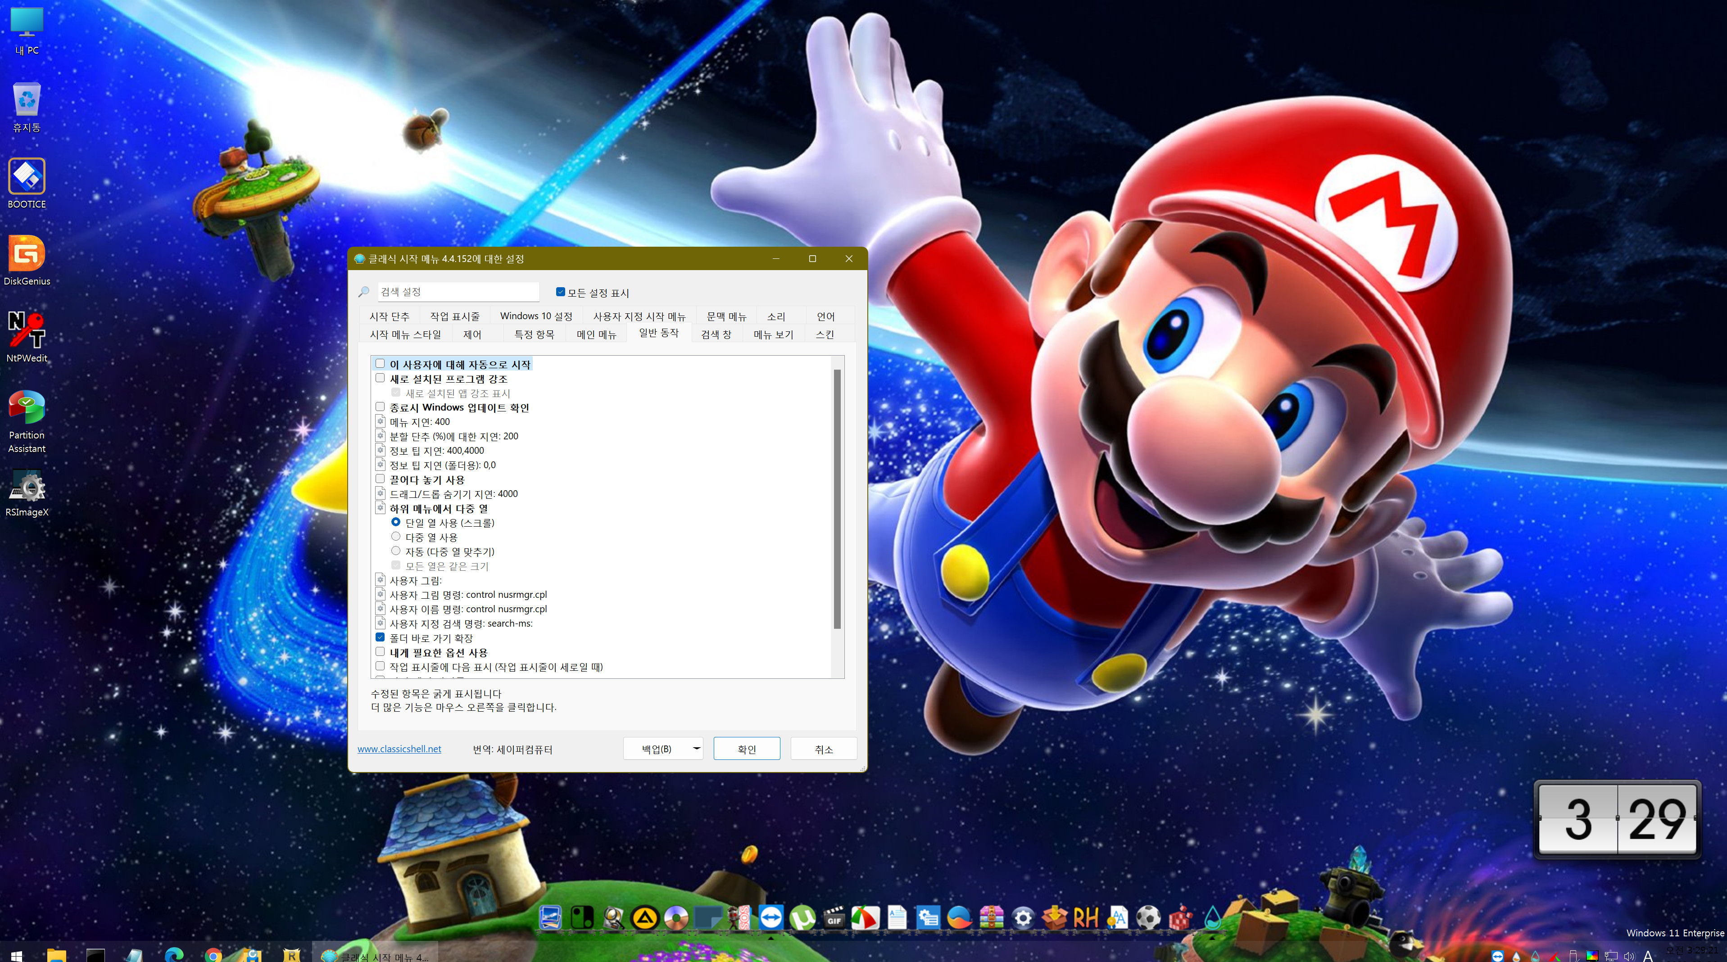
Task: Click the 확인 button
Action: 746,749
